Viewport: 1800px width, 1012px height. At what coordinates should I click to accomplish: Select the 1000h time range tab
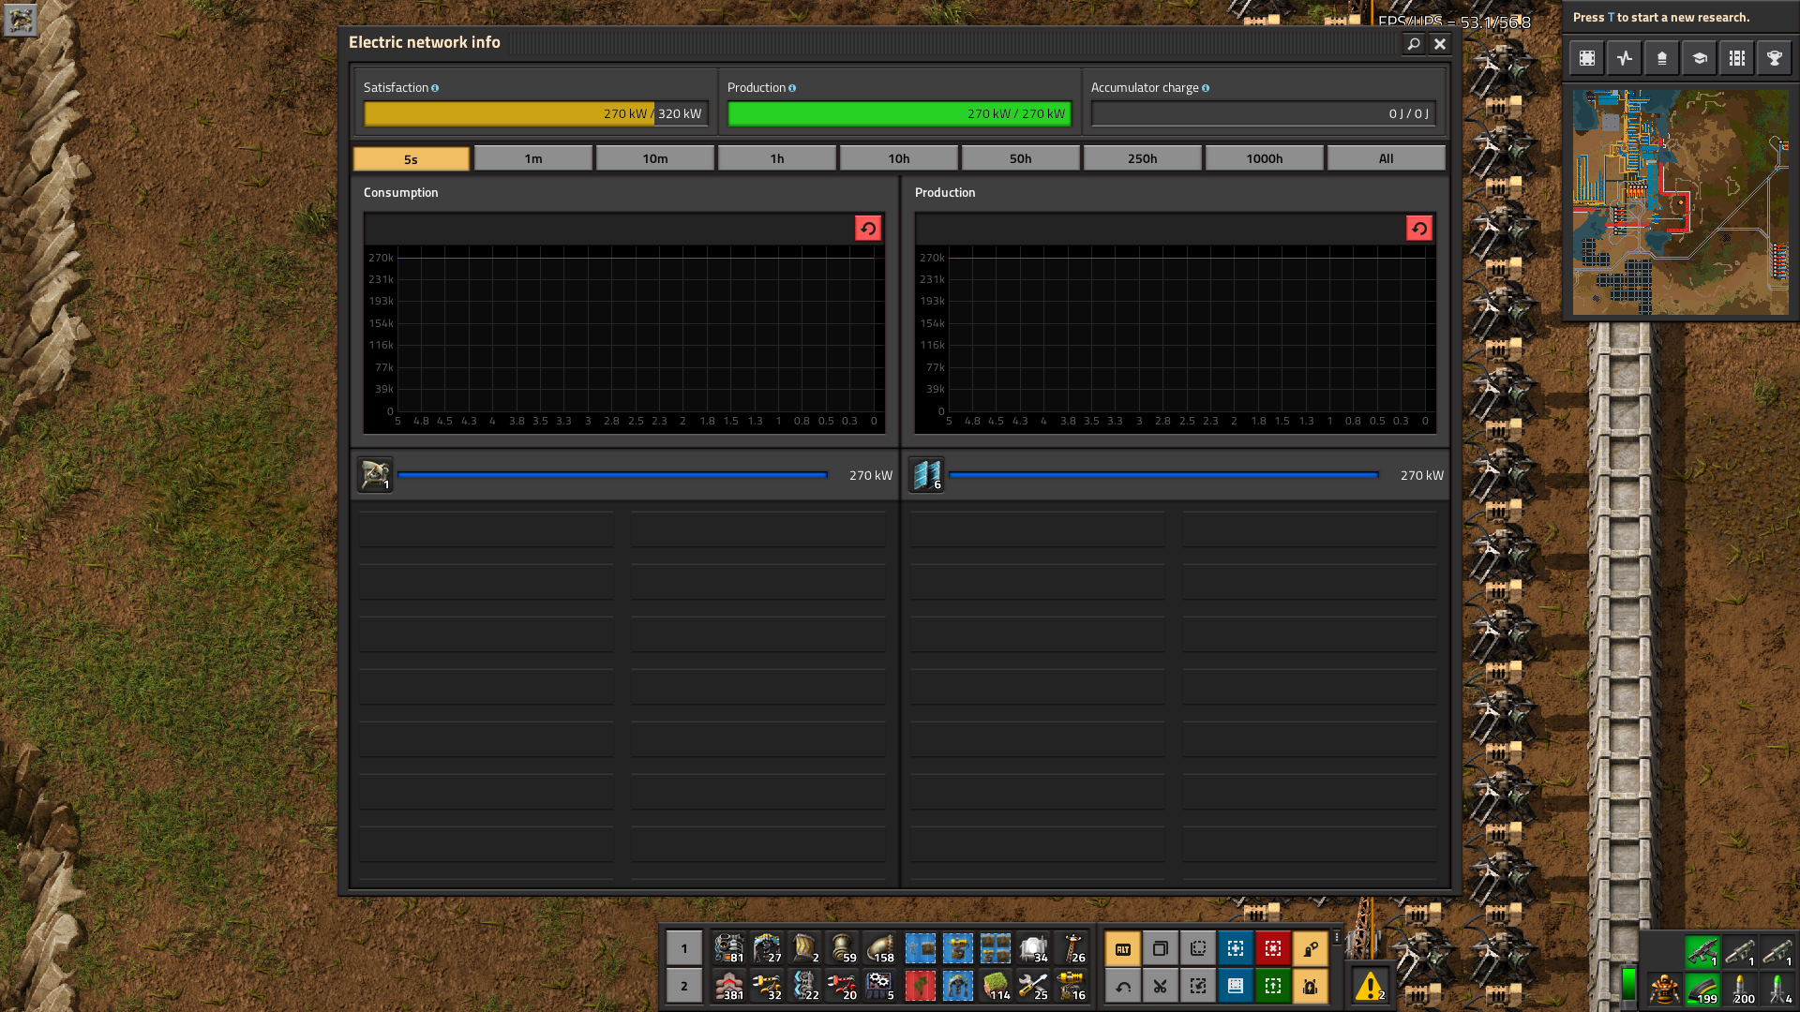pos(1265,159)
